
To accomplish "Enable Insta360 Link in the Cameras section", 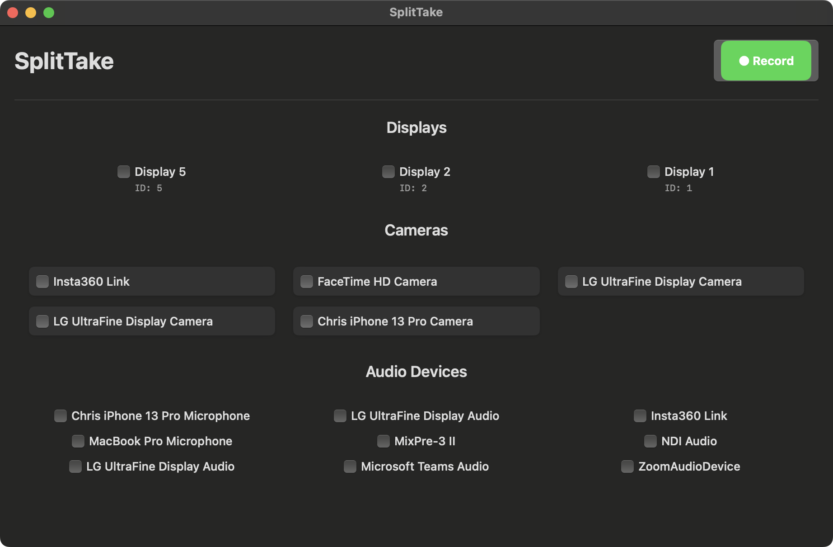I will tap(42, 282).
